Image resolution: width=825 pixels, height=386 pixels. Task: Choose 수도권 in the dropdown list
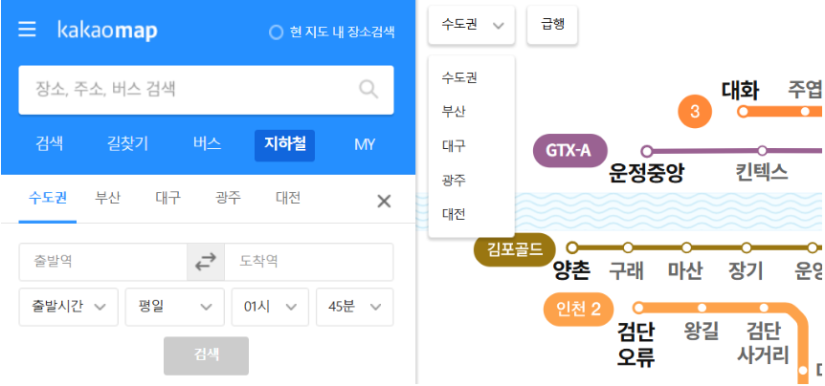coord(459,78)
